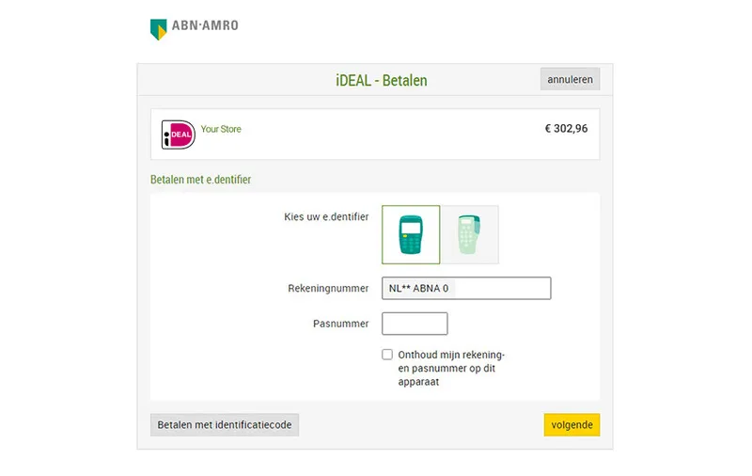Cancel payment with the annuleren button
The image size is (752, 476).
[570, 79]
